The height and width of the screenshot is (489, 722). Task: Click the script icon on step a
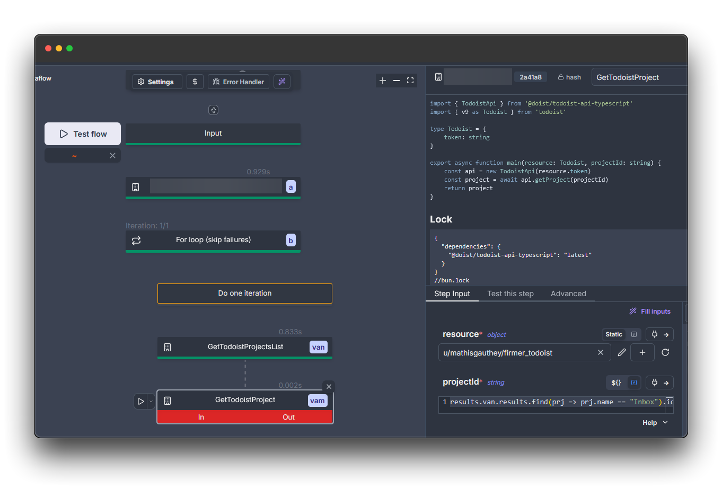click(x=136, y=187)
